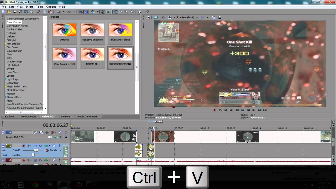Select Film Grain in the effects list
The height and width of the screenshot is (189, 336).
point(12,47)
